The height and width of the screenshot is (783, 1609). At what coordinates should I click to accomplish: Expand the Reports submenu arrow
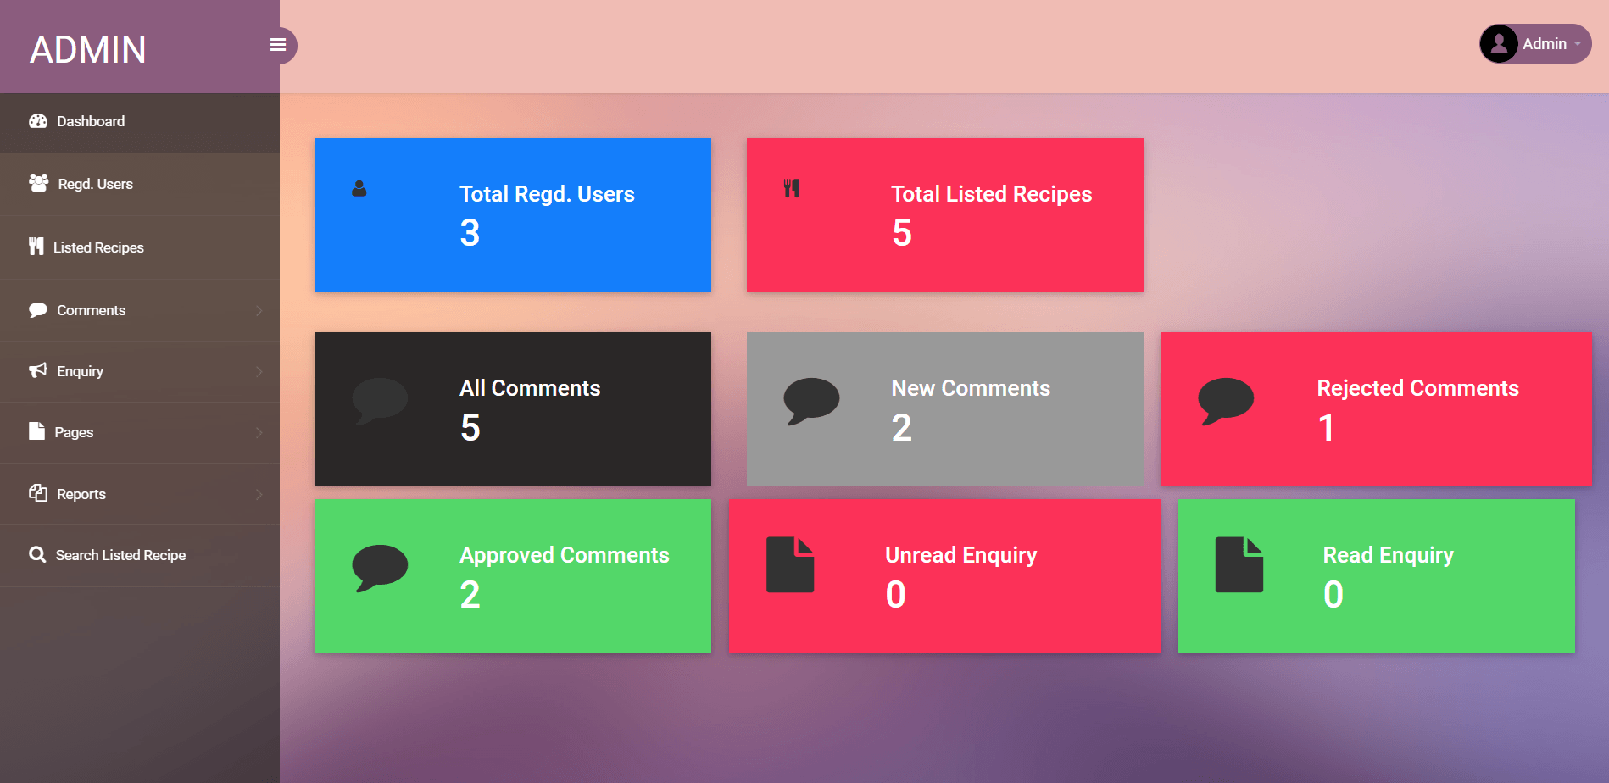(x=259, y=494)
